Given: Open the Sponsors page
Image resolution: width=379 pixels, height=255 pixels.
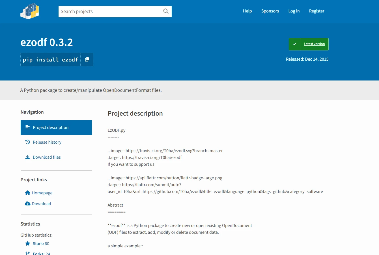Looking at the screenshot, I should point(270,11).
